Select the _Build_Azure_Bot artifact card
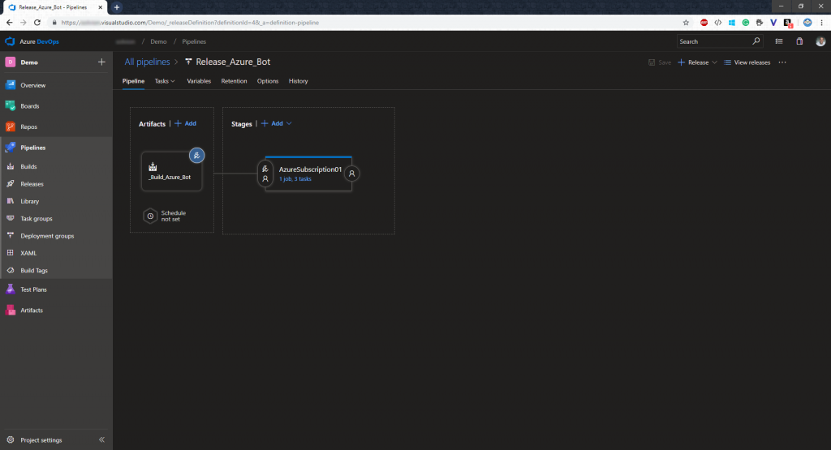The height and width of the screenshot is (450, 831). pyautogui.click(x=171, y=171)
